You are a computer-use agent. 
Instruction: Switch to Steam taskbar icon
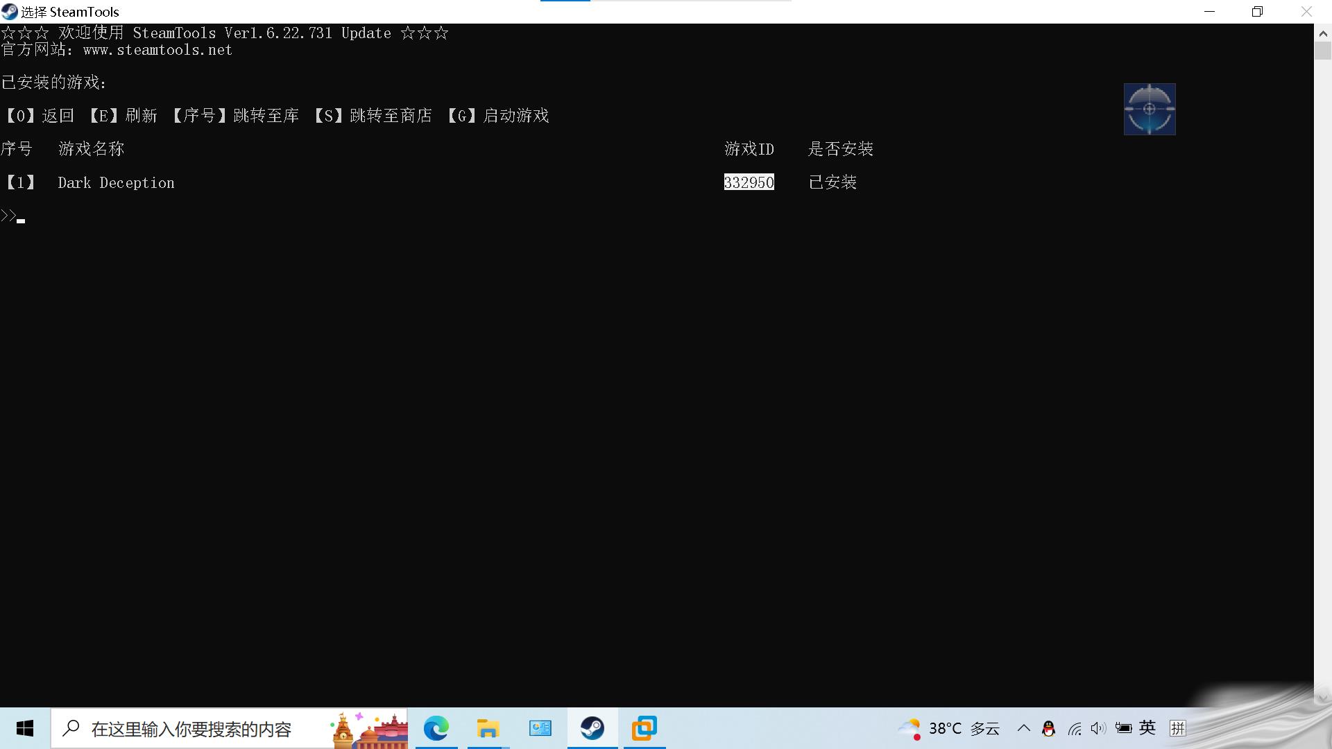pos(592,728)
